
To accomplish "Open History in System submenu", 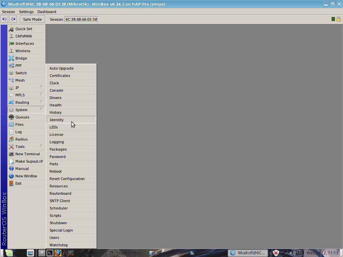I will (x=71, y=112).
